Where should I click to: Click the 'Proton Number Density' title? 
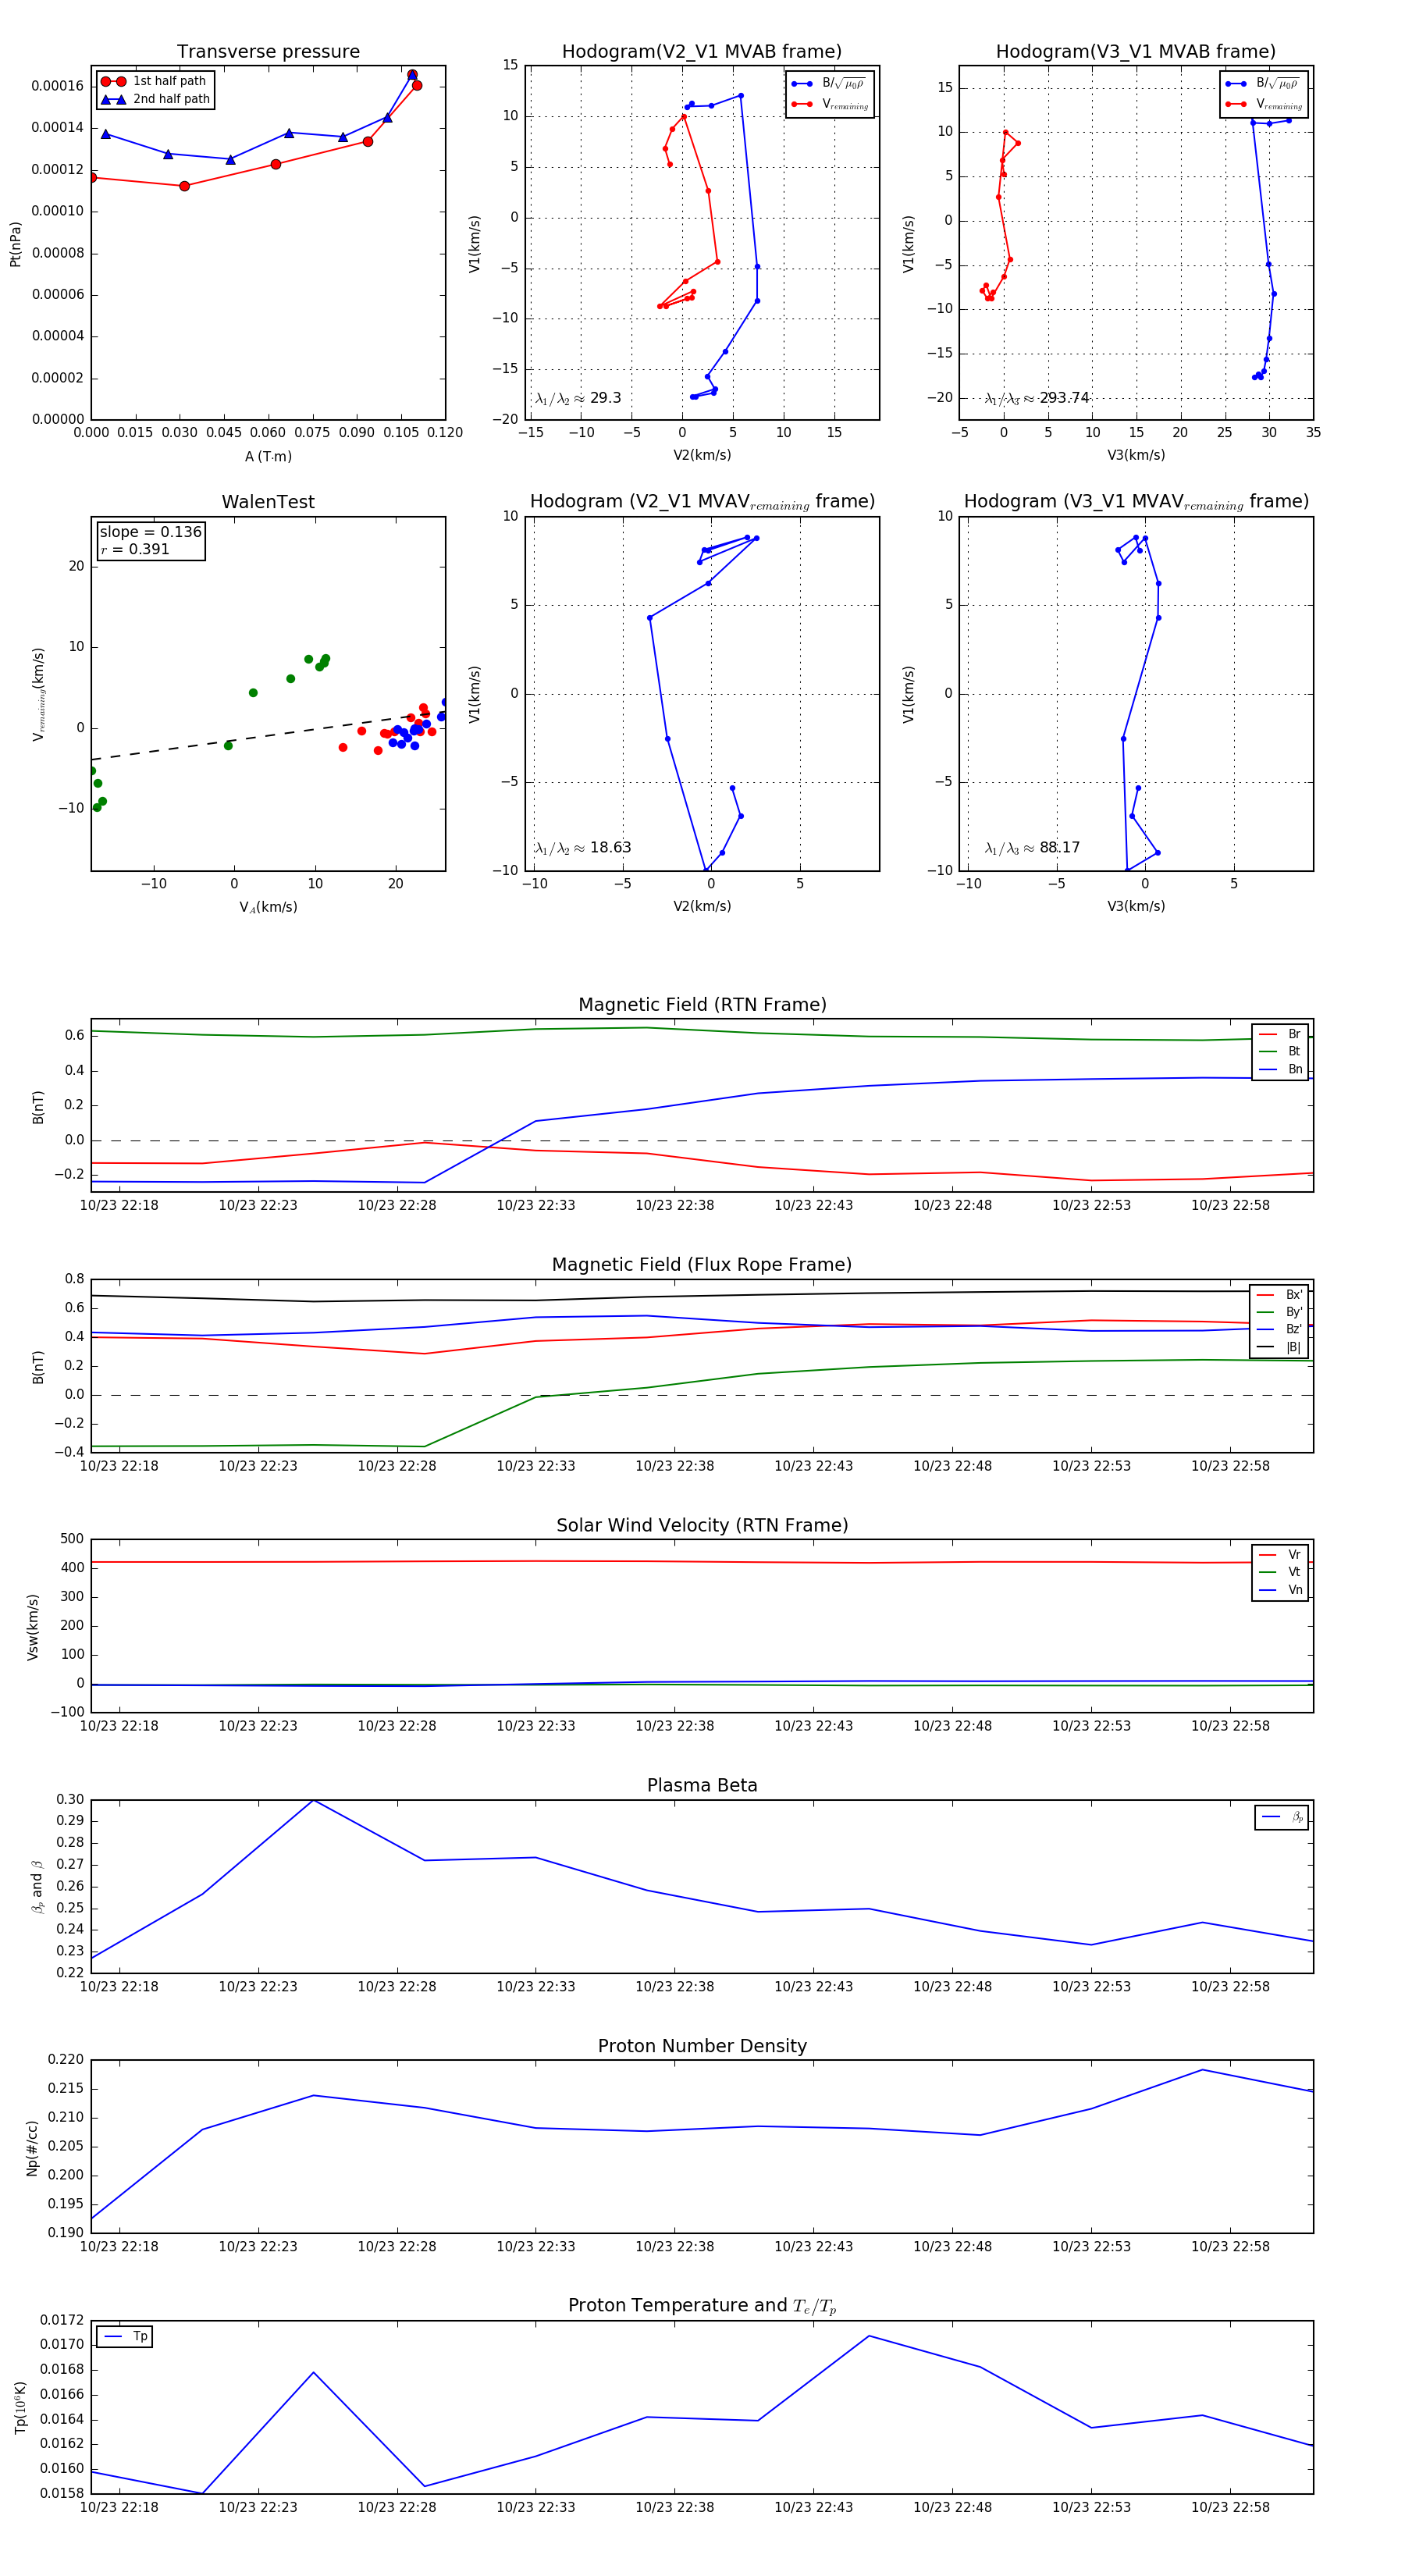tap(702, 2046)
